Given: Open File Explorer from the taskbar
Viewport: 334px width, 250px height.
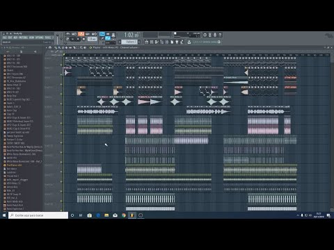Looking at the screenshot, I should [106, 215].
